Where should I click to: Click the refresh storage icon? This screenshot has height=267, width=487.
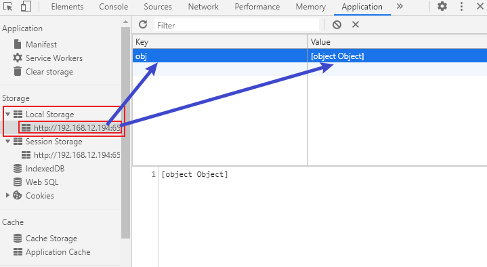143,24
